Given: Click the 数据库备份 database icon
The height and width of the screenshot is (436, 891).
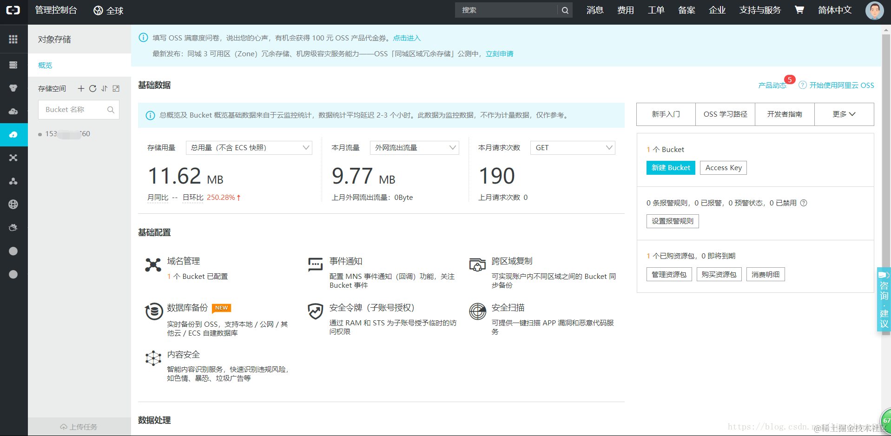Looking at the screenshot, I should 153,311.
